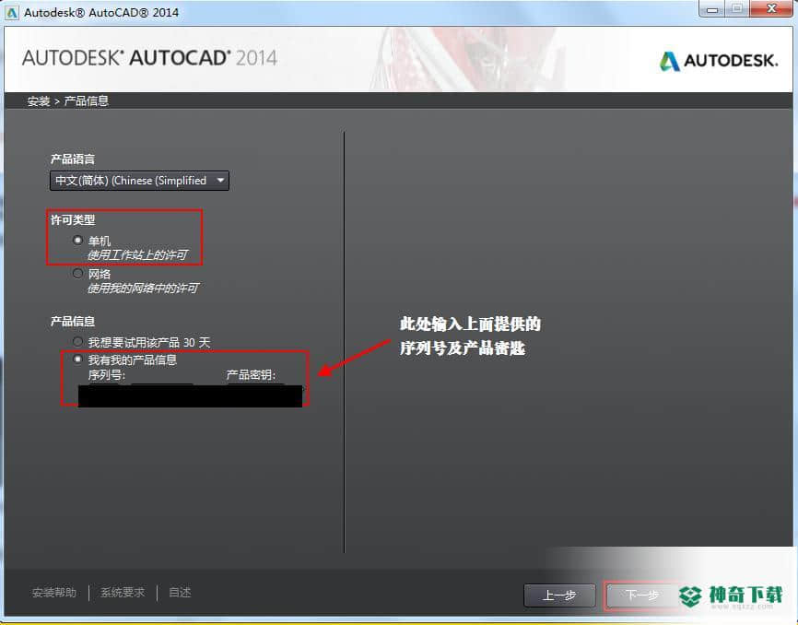This screenshot has width=798, height=625.
Task: Open the 产品语言 language dropdown
Action: point(139,181)
